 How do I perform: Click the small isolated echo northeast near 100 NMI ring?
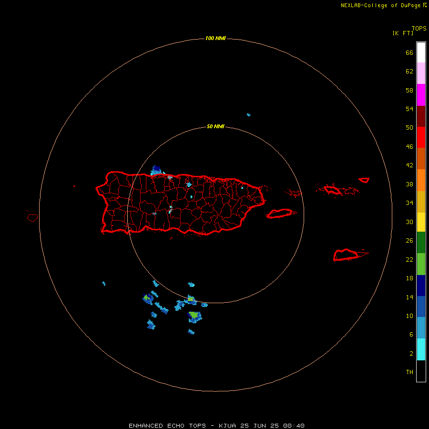pos(248,115)
